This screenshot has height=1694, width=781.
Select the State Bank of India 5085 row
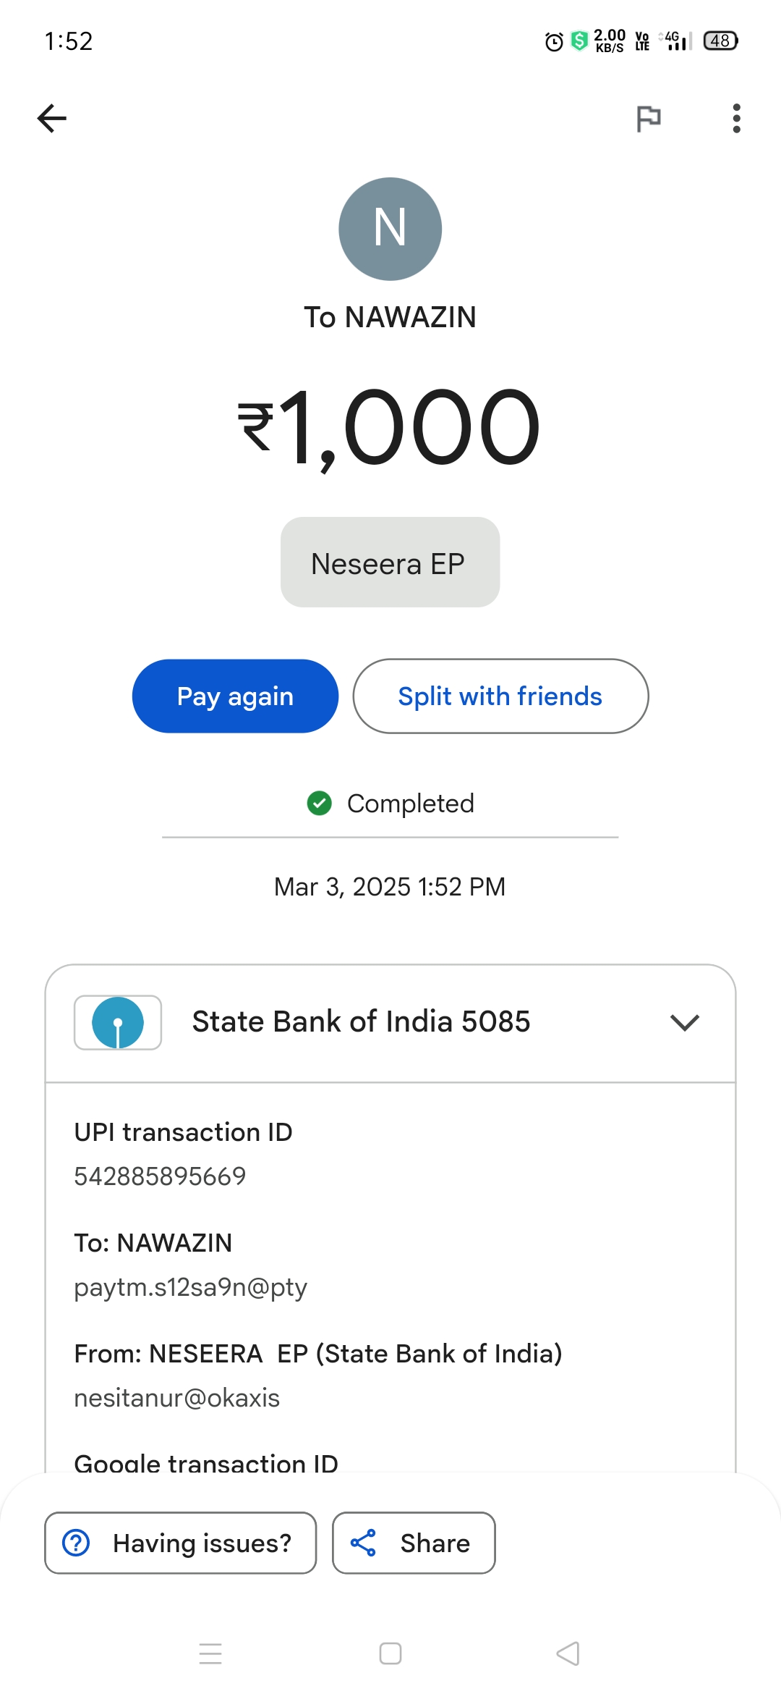pyautogui.click(x=361, y=1022)
